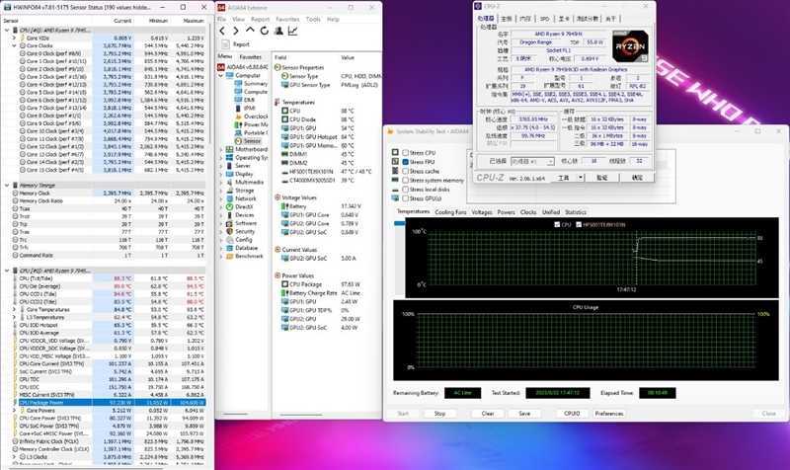The width and height of the screenshot is (790, 470).
Task: Click the DirectX icon in AIDA64 tree
Action: (229, 206)
